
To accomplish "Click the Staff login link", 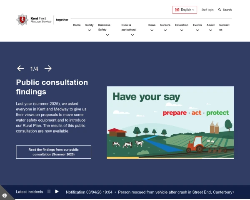I will pos(207,10).
